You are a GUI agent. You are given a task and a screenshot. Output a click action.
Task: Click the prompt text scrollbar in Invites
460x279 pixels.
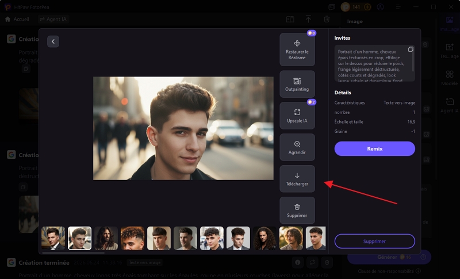413,62
